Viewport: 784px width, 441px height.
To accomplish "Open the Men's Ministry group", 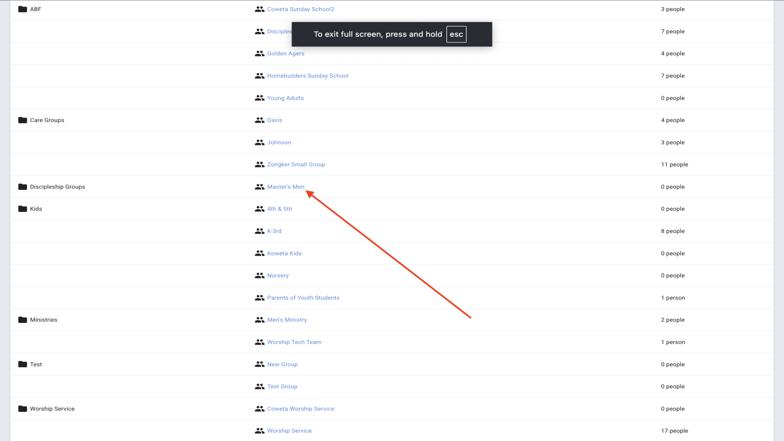I will [x=287, y=320].
